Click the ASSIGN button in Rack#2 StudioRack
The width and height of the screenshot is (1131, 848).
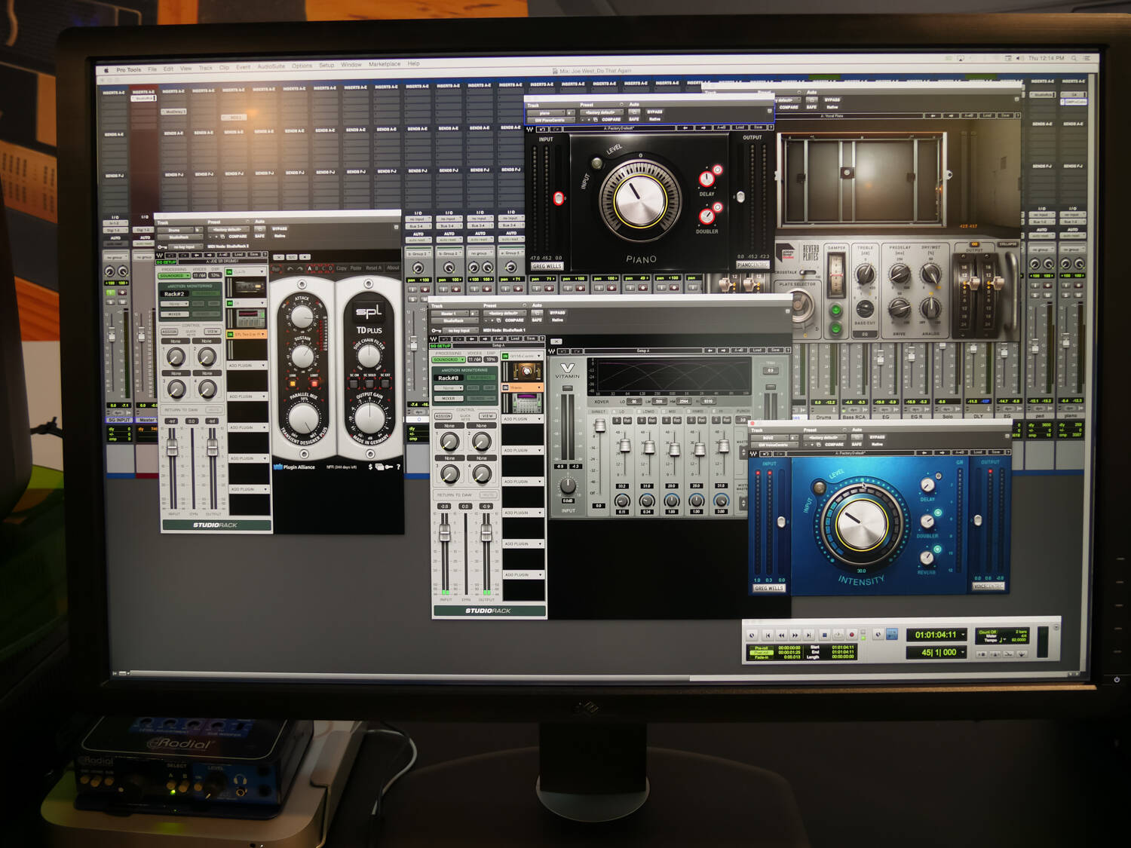pos(170,332)
